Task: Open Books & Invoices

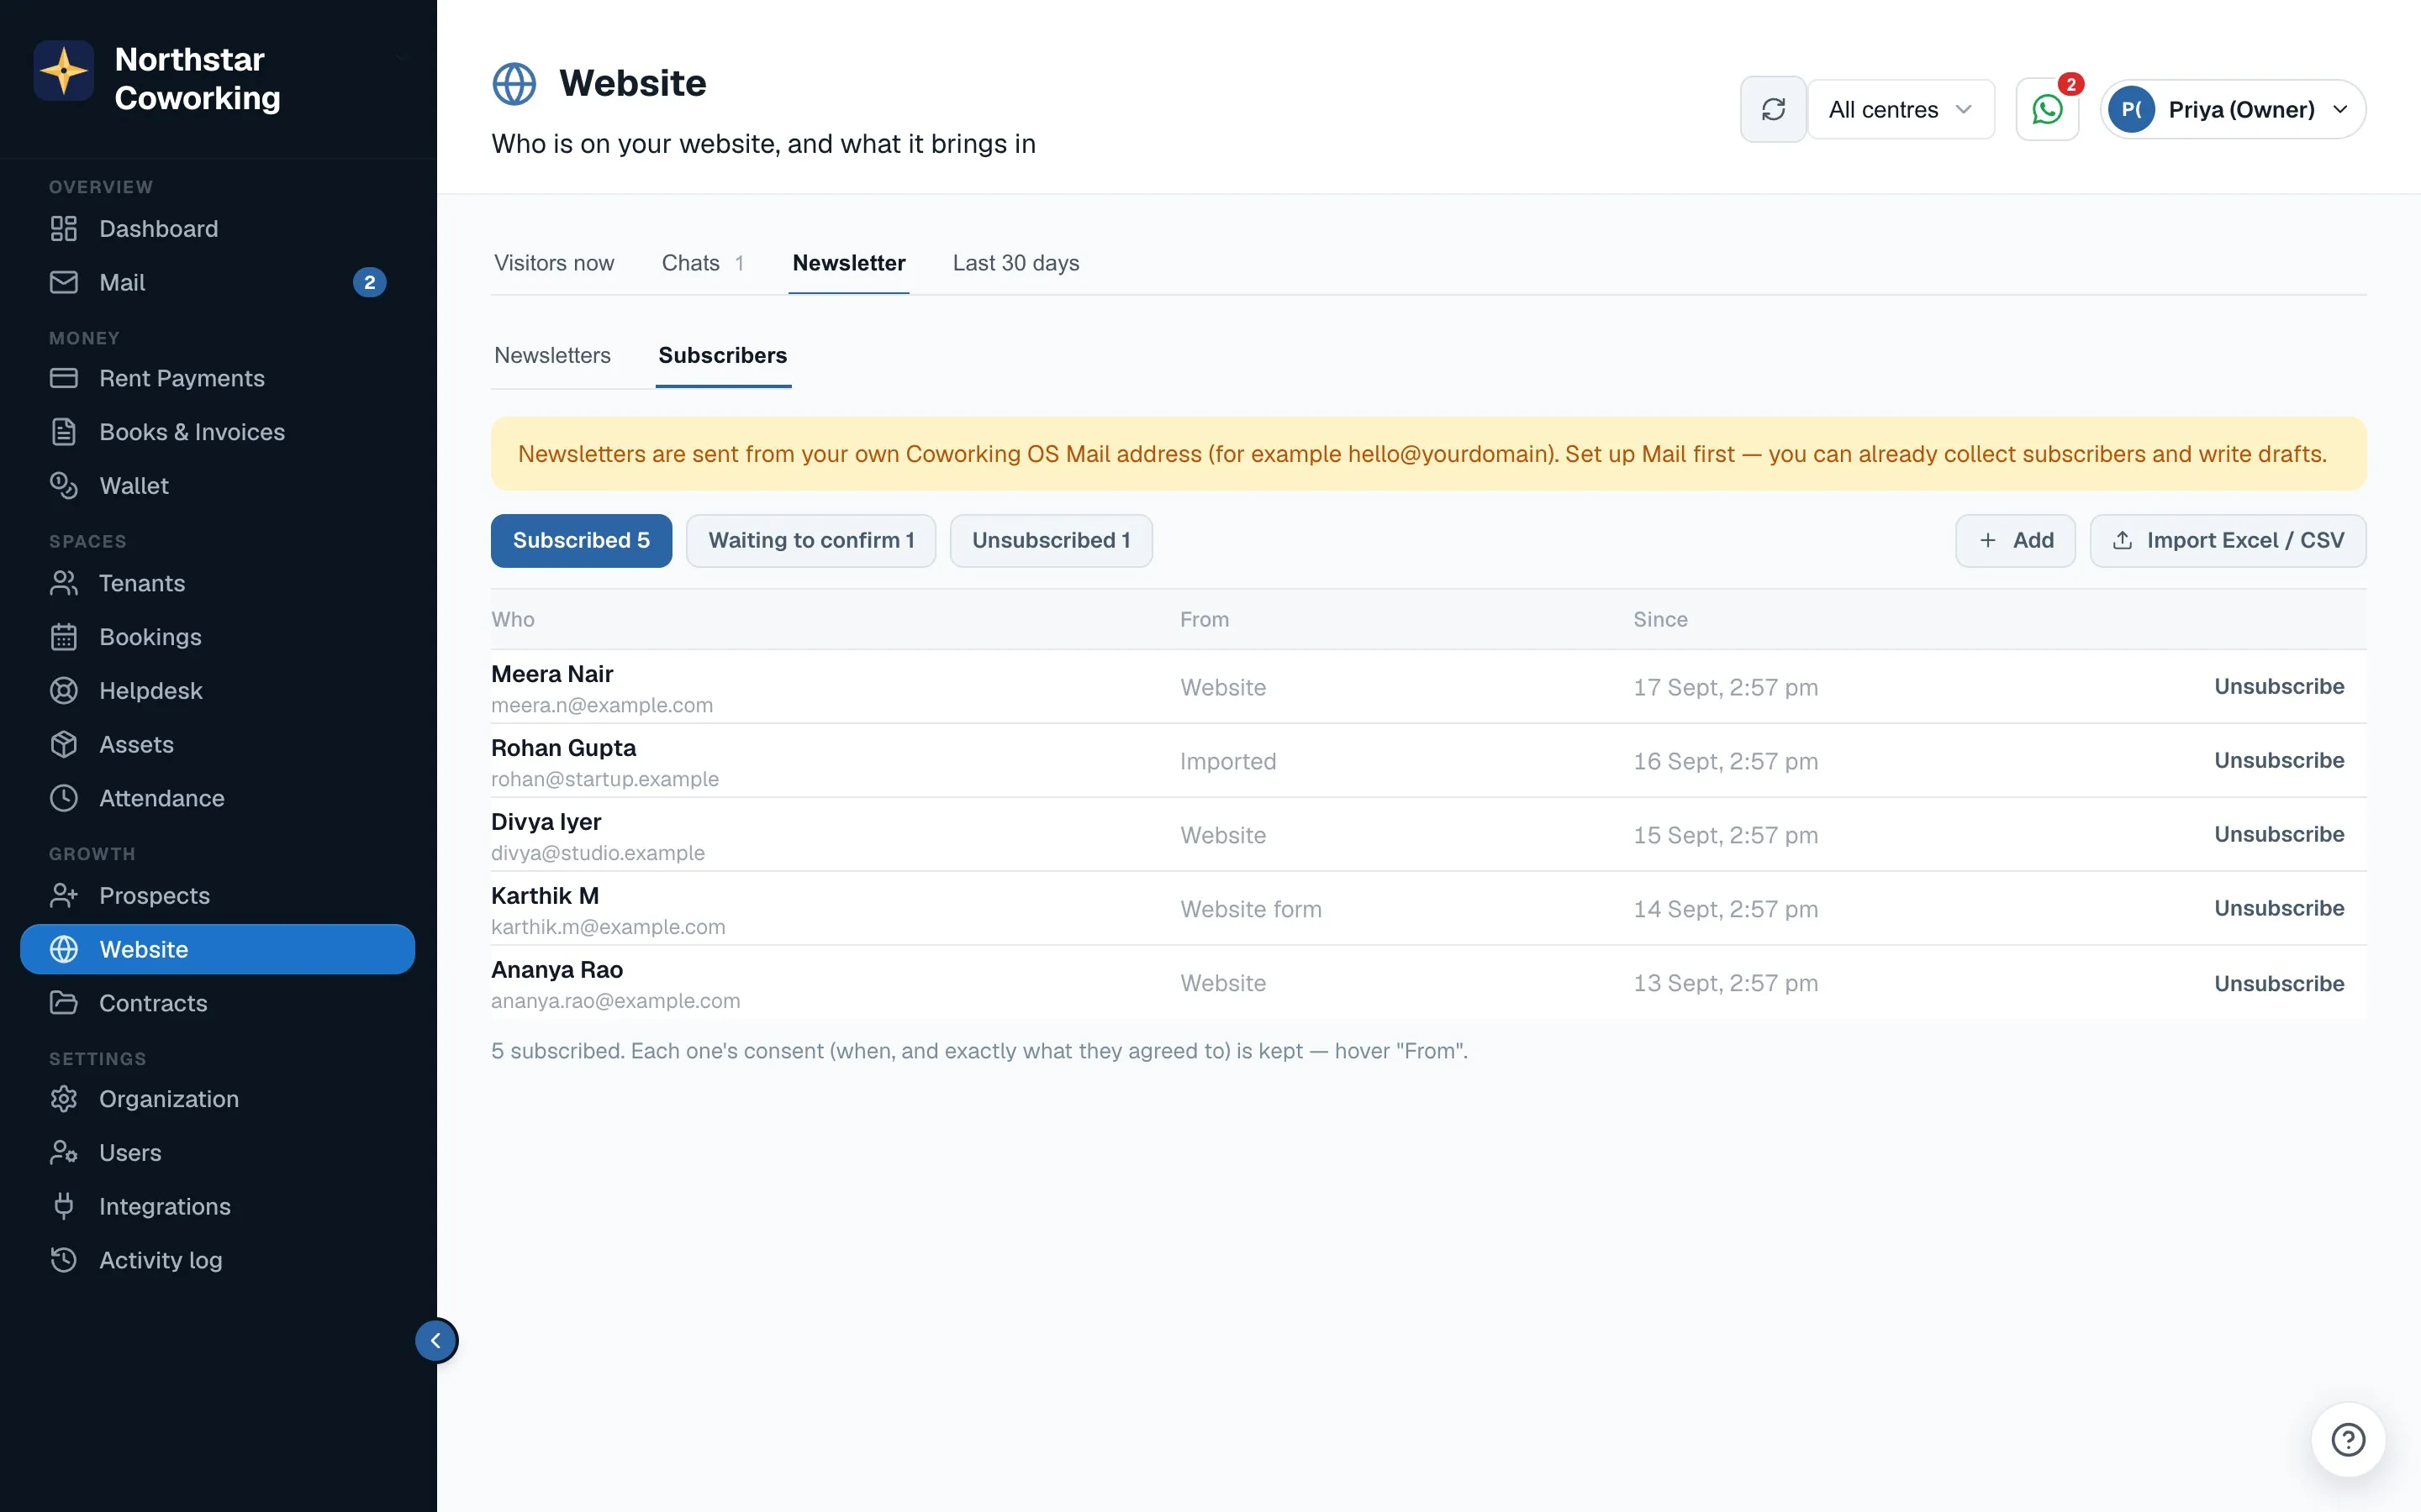Action: pyautogui.click(x=217, y=432)
